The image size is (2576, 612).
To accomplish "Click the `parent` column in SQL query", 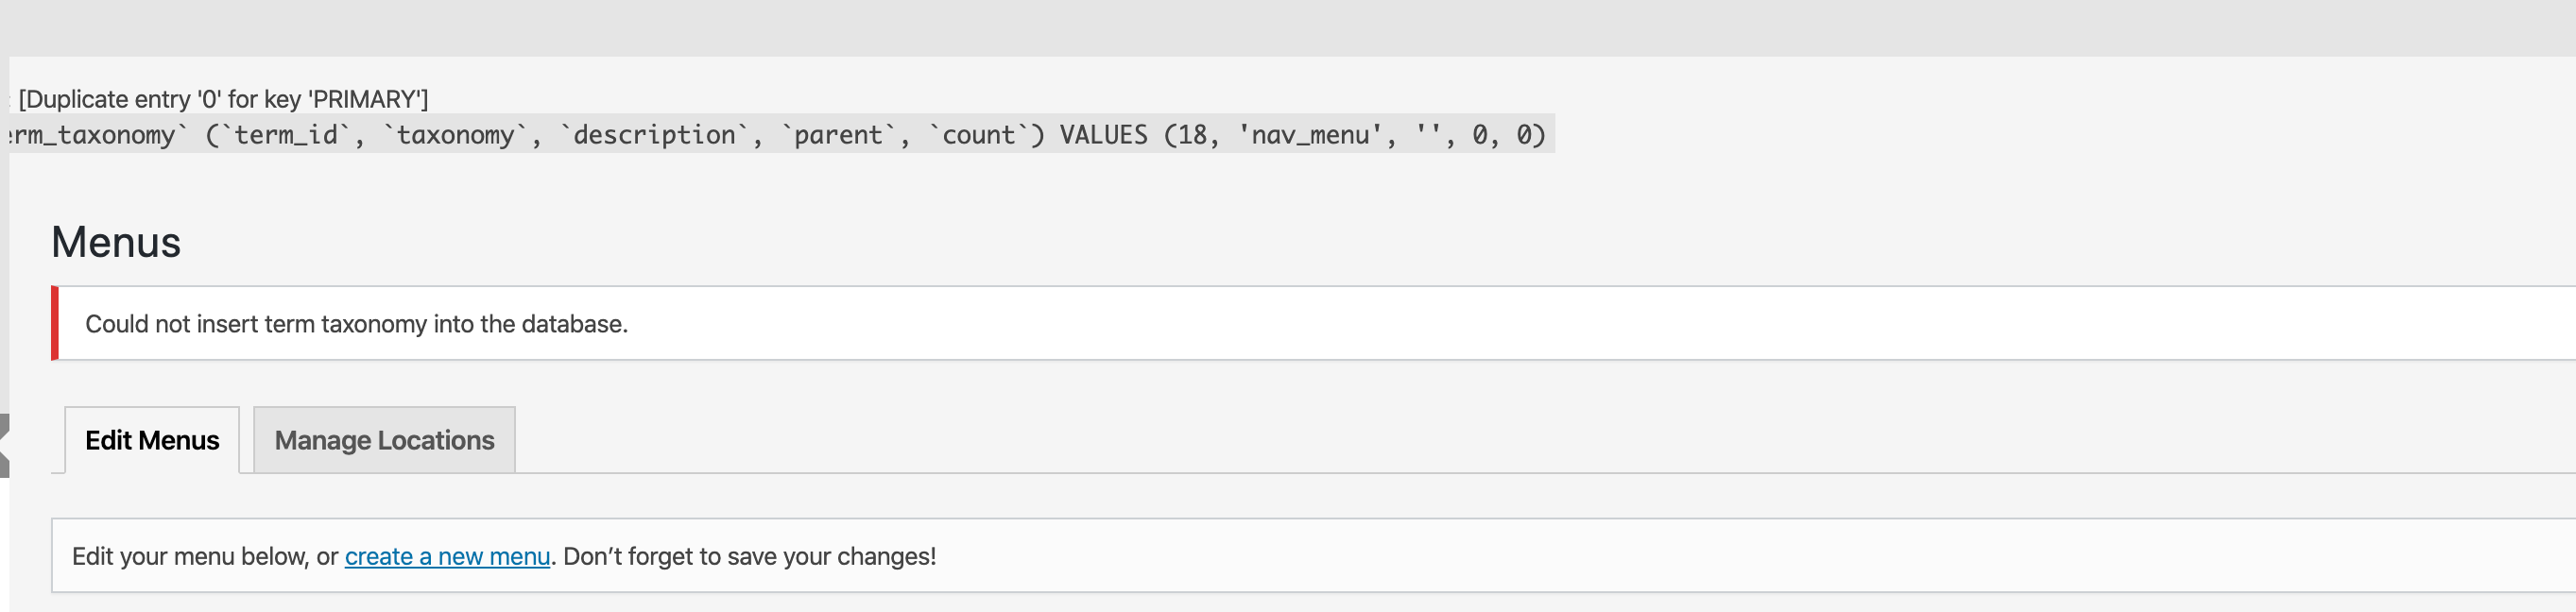I will [x=838, y=135].
